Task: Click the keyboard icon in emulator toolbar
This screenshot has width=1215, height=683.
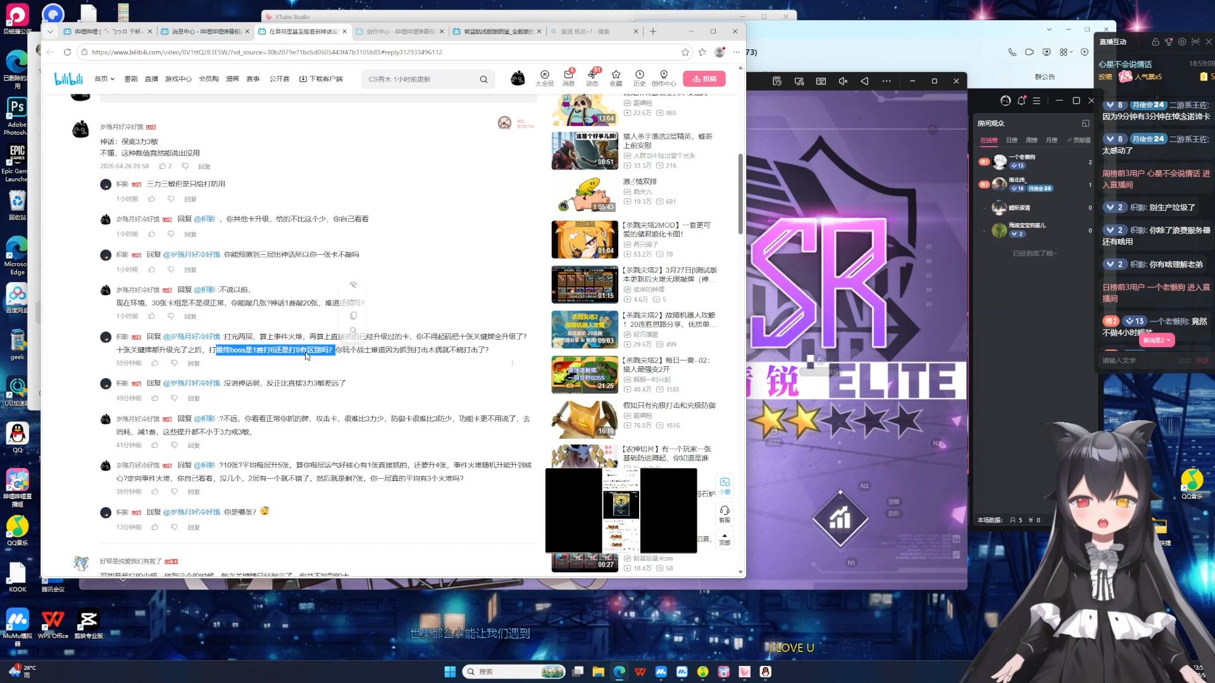Action: pyautogui.click(x=821, y=81)
